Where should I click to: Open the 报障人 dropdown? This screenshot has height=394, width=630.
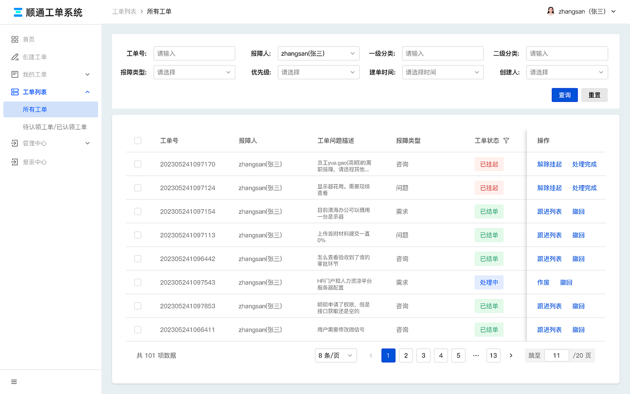(x=318, y=54)
